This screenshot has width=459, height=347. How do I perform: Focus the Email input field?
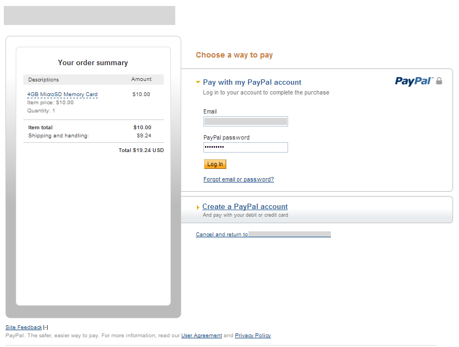245,122
